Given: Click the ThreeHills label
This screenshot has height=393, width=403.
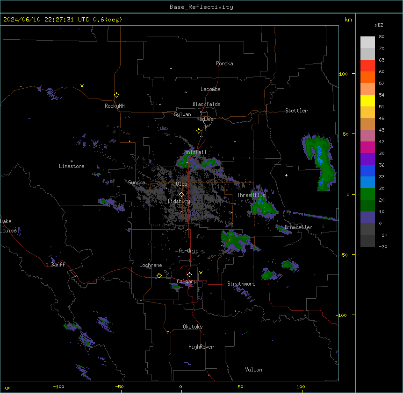Looking at the screenshot, I should [x=251, y=195].
